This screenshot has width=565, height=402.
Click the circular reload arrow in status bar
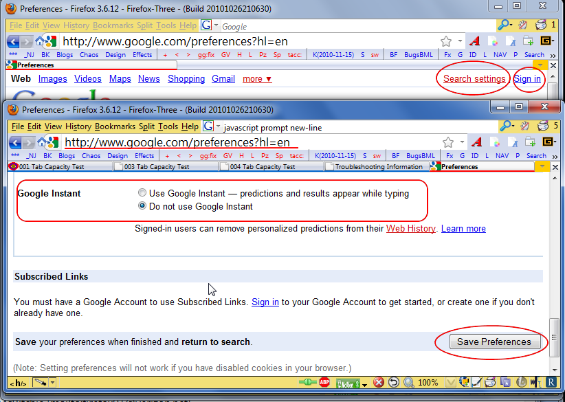click(393, 382)
